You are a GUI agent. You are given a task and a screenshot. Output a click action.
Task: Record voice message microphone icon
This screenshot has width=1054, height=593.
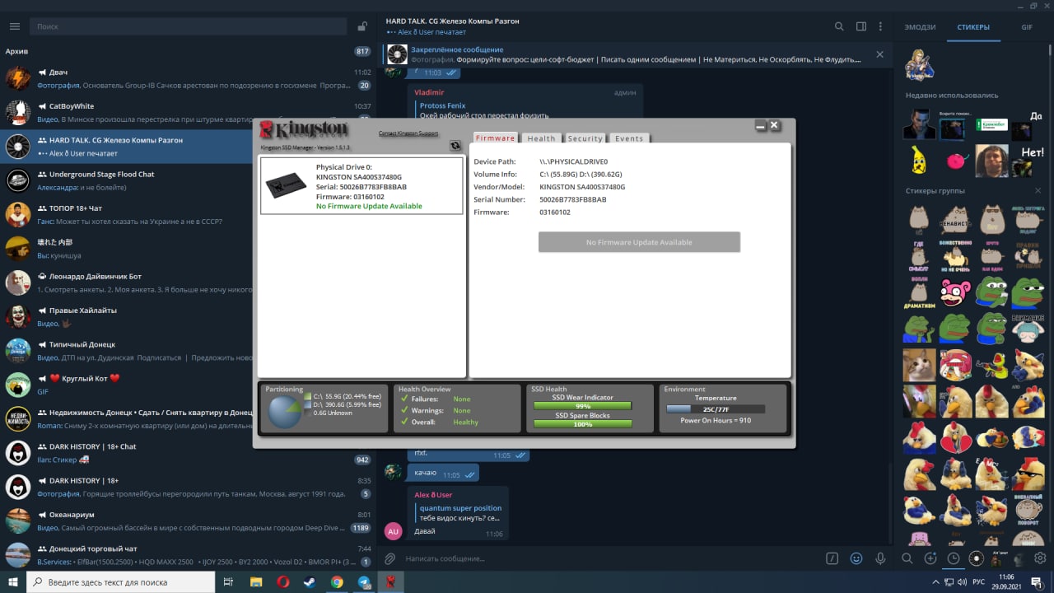(x=880, y=558)
